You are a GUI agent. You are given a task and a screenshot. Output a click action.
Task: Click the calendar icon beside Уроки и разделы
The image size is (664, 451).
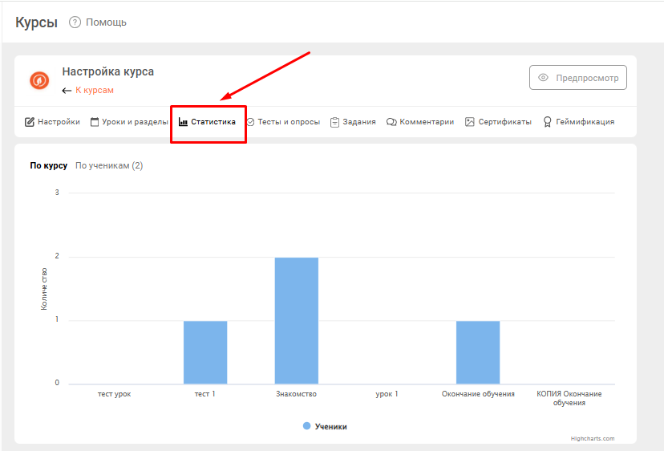95,122
